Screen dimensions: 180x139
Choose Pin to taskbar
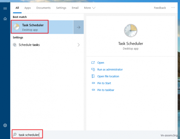105,90
